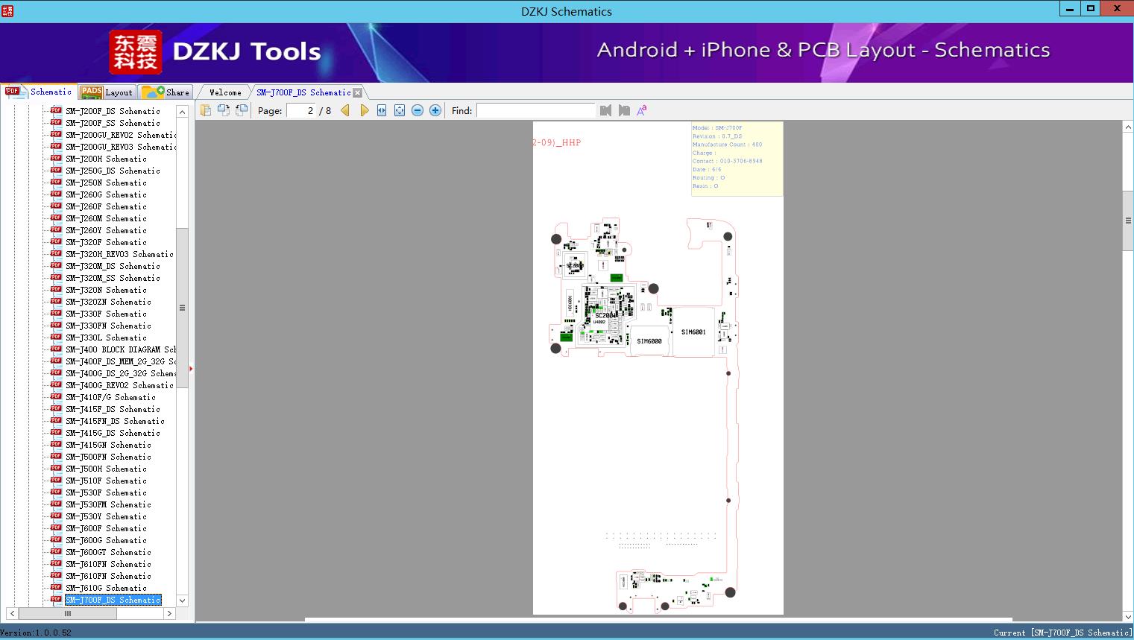Fit the whole page in view

click(400, 110)
